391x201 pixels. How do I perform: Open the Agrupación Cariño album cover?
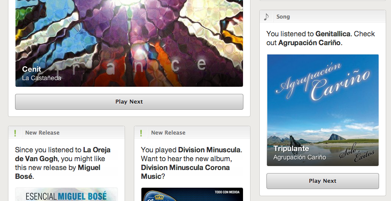[x=323, y=110]
